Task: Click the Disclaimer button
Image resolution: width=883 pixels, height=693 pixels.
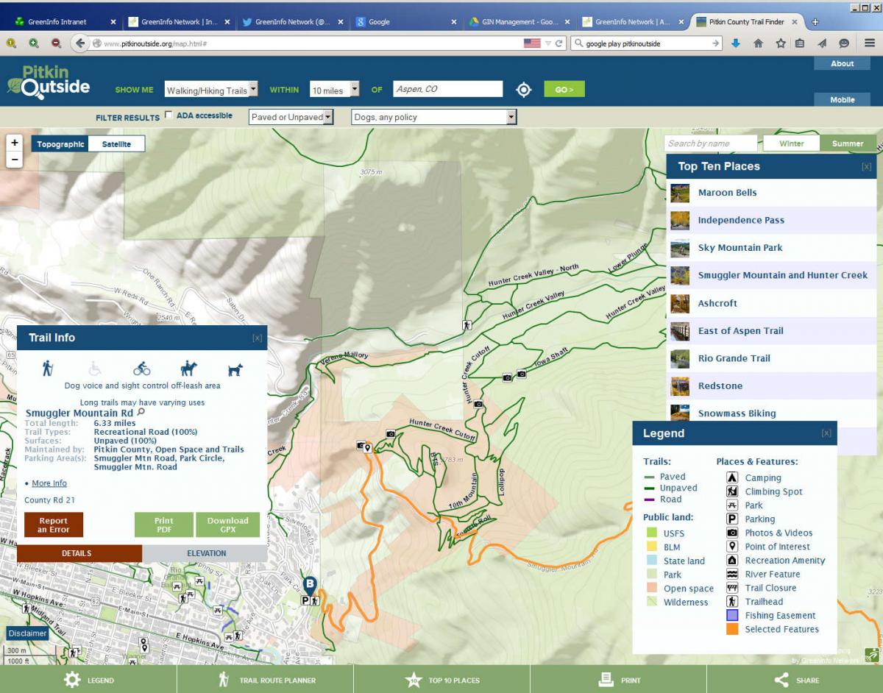Action: (28, 633)
